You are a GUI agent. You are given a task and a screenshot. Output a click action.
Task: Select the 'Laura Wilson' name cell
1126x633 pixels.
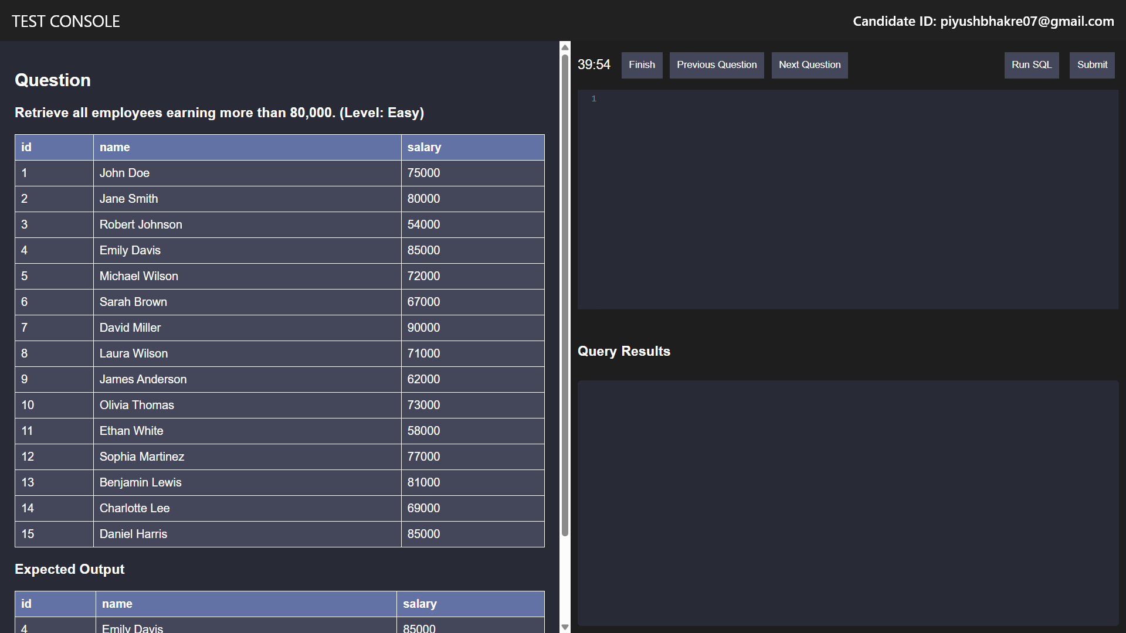pos(247,354)
